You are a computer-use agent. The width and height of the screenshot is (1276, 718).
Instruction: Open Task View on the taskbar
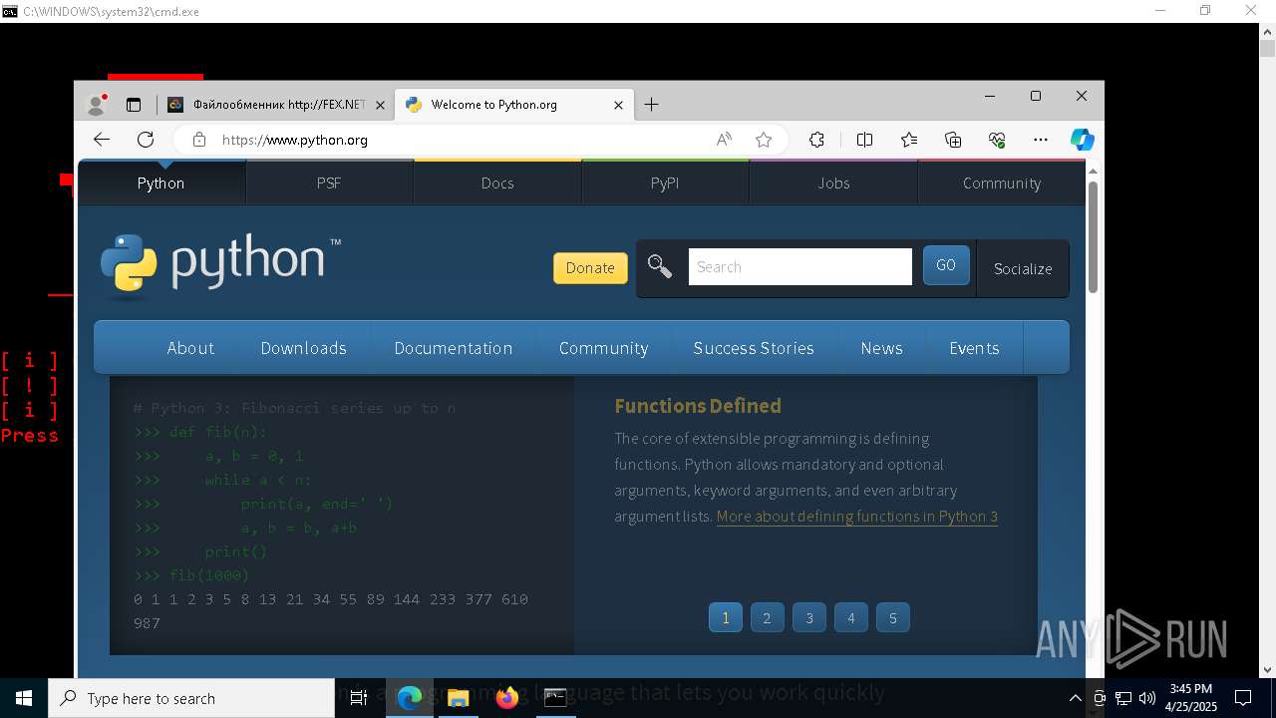pos(359,698)
